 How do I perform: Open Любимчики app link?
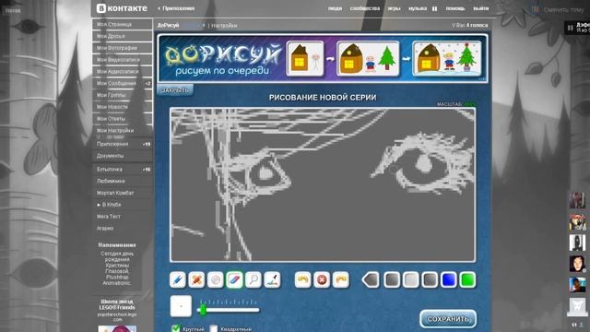click(x=123, y=181)
